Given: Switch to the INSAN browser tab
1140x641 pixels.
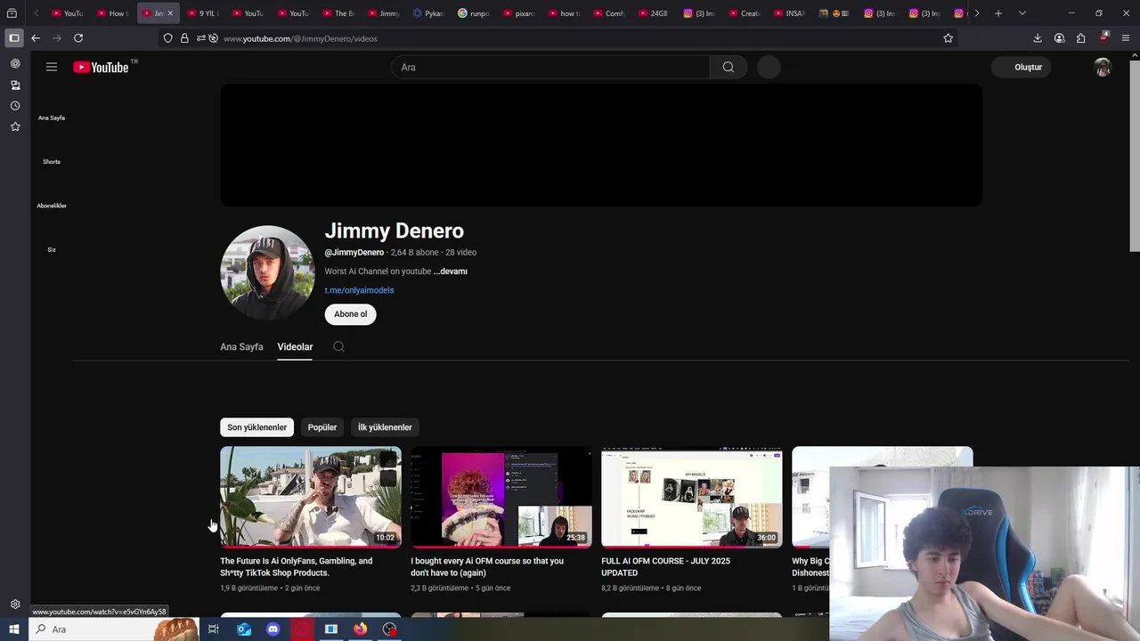Looking at the screenshot, I should point(792,13).
